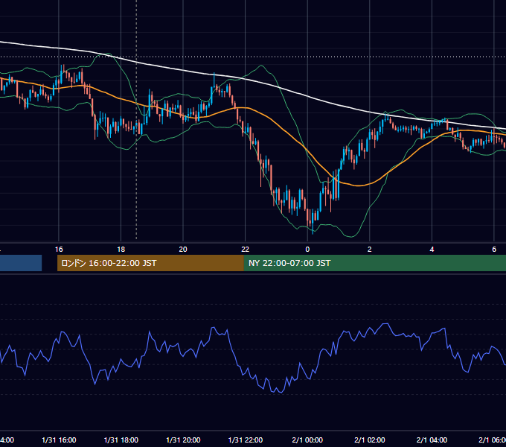Click the 1/31 16:00 date label
The height and width of the screenshot is (447, 506).
[x=59, y=440]
